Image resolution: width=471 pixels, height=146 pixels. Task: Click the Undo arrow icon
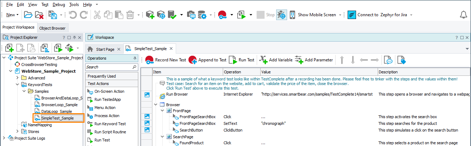pyautogui.click(x=73, y=15)
